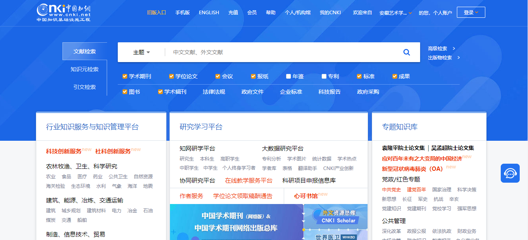
Task: Switch to the 知识元检索 tab
Action: click(x=85, y=69)
